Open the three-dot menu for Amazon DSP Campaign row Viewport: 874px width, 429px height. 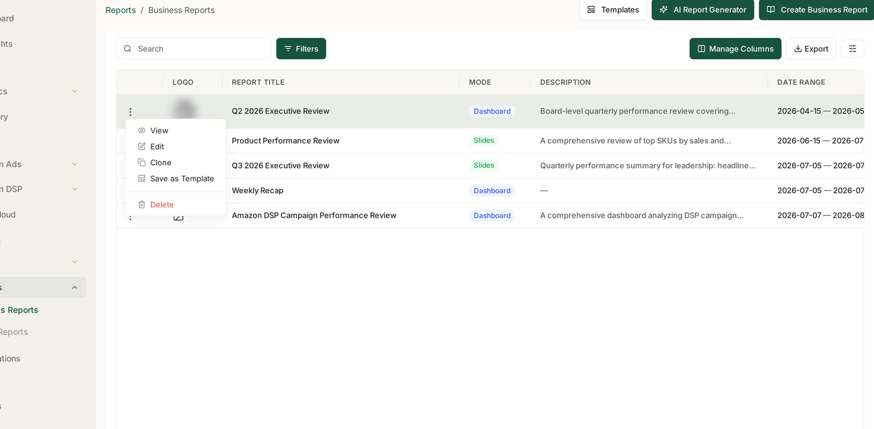point(130,218)
